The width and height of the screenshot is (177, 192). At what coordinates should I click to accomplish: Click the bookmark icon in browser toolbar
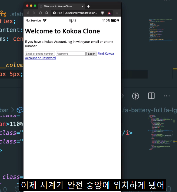[46, 13]
